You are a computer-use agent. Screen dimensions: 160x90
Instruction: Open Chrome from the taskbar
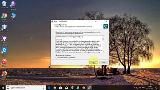83,88
